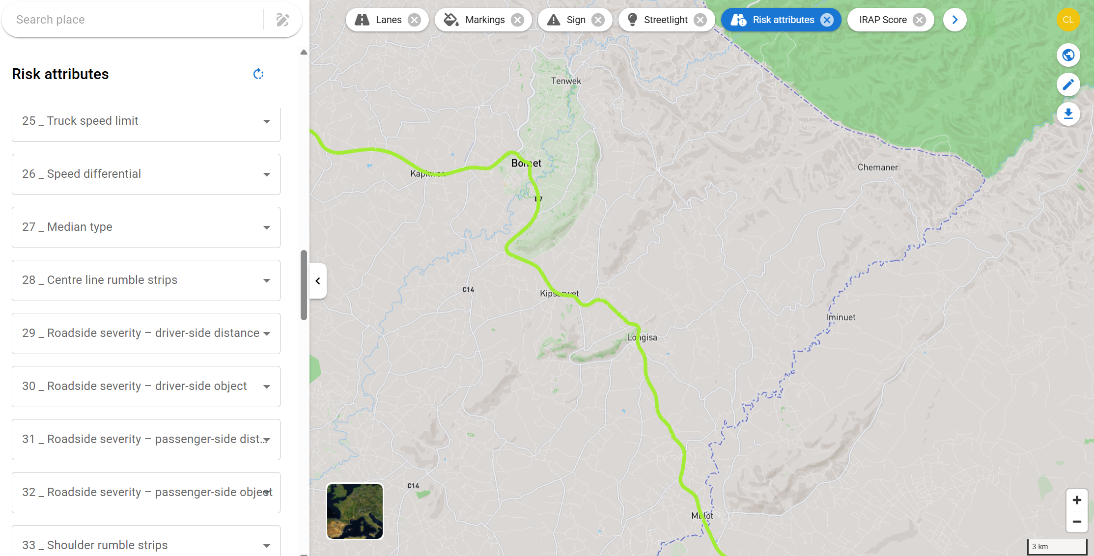Expand the 26 _ Speed differential dropdown
This screenshot has height=556, width=1094.
point(146,174)
